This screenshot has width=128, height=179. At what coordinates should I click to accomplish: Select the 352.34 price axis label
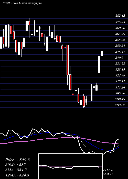pyautogui.click(x=120, y=46)
